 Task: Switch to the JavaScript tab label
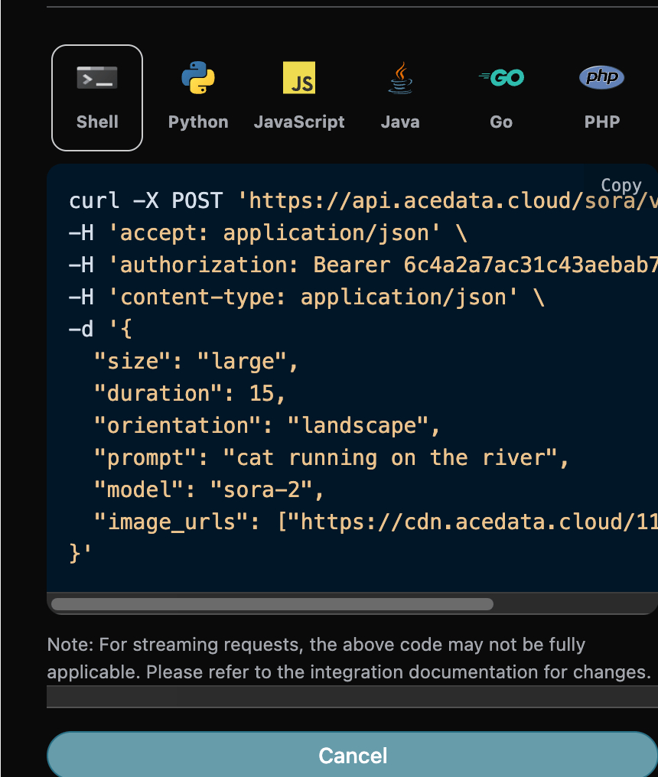coord(299,122)
